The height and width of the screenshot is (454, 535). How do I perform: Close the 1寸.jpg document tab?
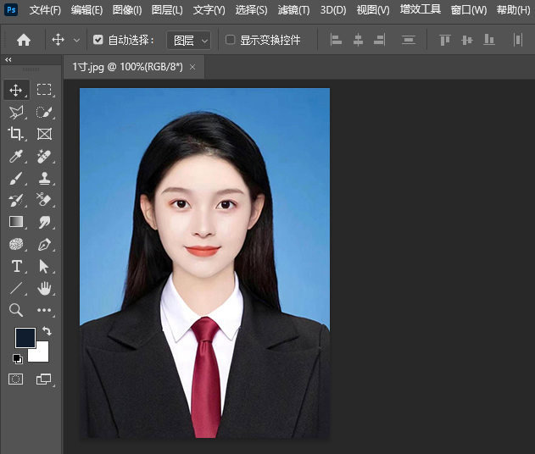(x=192, y=67)
